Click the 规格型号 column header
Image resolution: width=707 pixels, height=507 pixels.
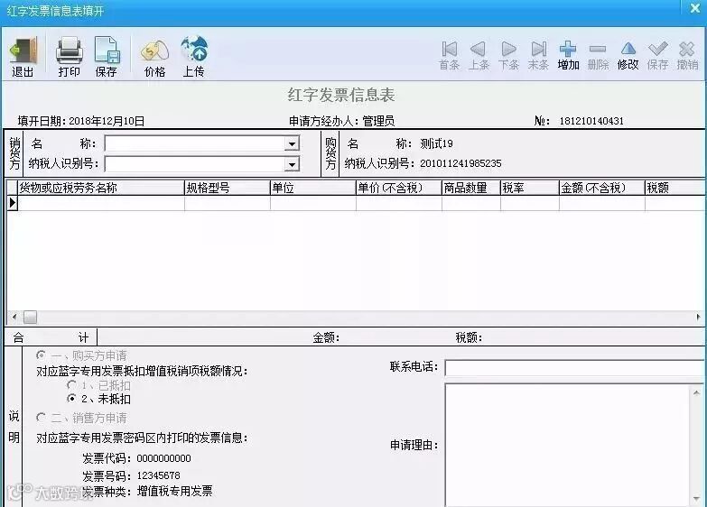click(x=228, y=188)
